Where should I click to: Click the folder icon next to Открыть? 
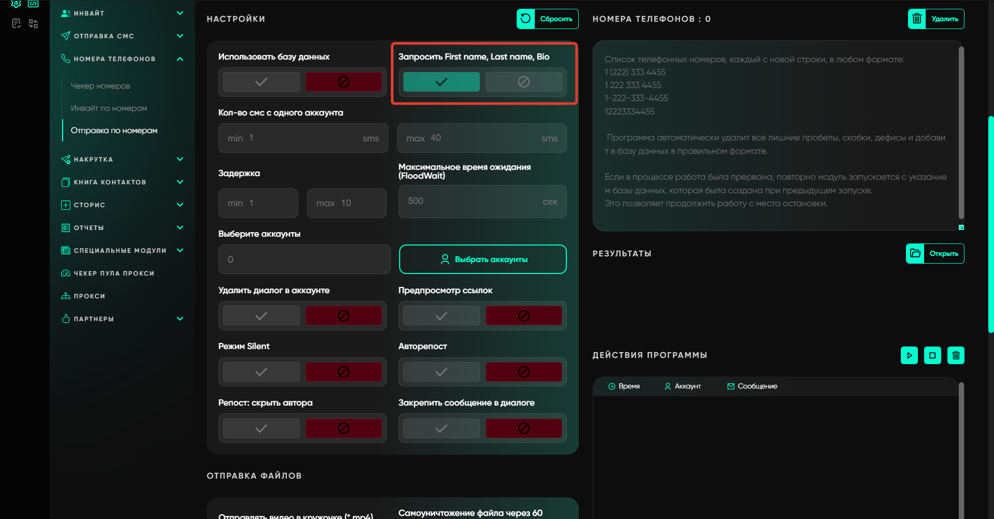(915, 253)
